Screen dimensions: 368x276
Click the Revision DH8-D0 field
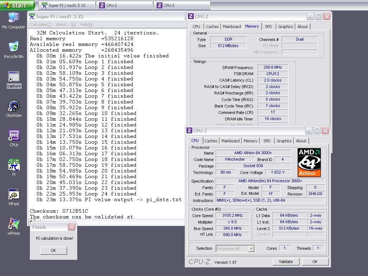316,194
